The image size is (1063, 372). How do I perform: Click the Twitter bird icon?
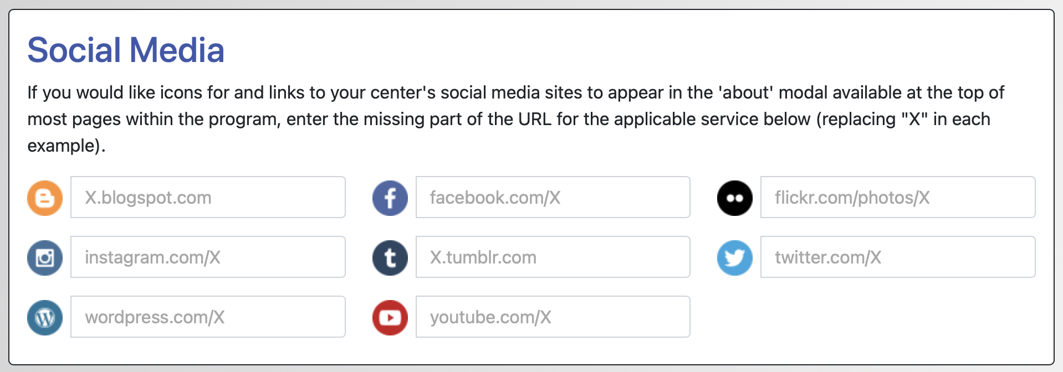[x=735, y=258]
